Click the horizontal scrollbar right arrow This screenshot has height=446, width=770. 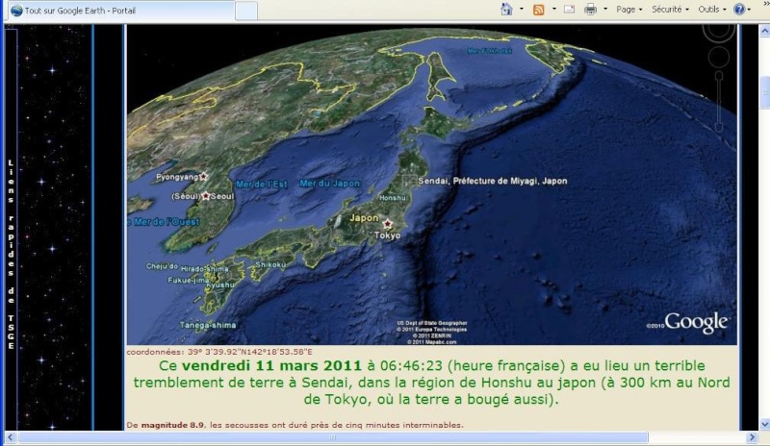coord(752,437)
